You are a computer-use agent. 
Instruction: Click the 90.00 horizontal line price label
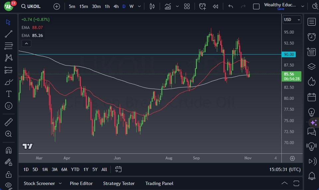(x=289, y=54)
